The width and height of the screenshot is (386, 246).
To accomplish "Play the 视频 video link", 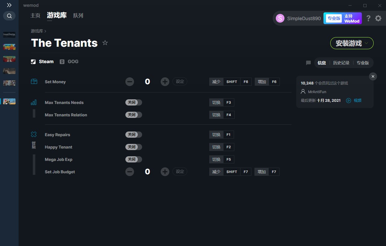I will 354,101.
